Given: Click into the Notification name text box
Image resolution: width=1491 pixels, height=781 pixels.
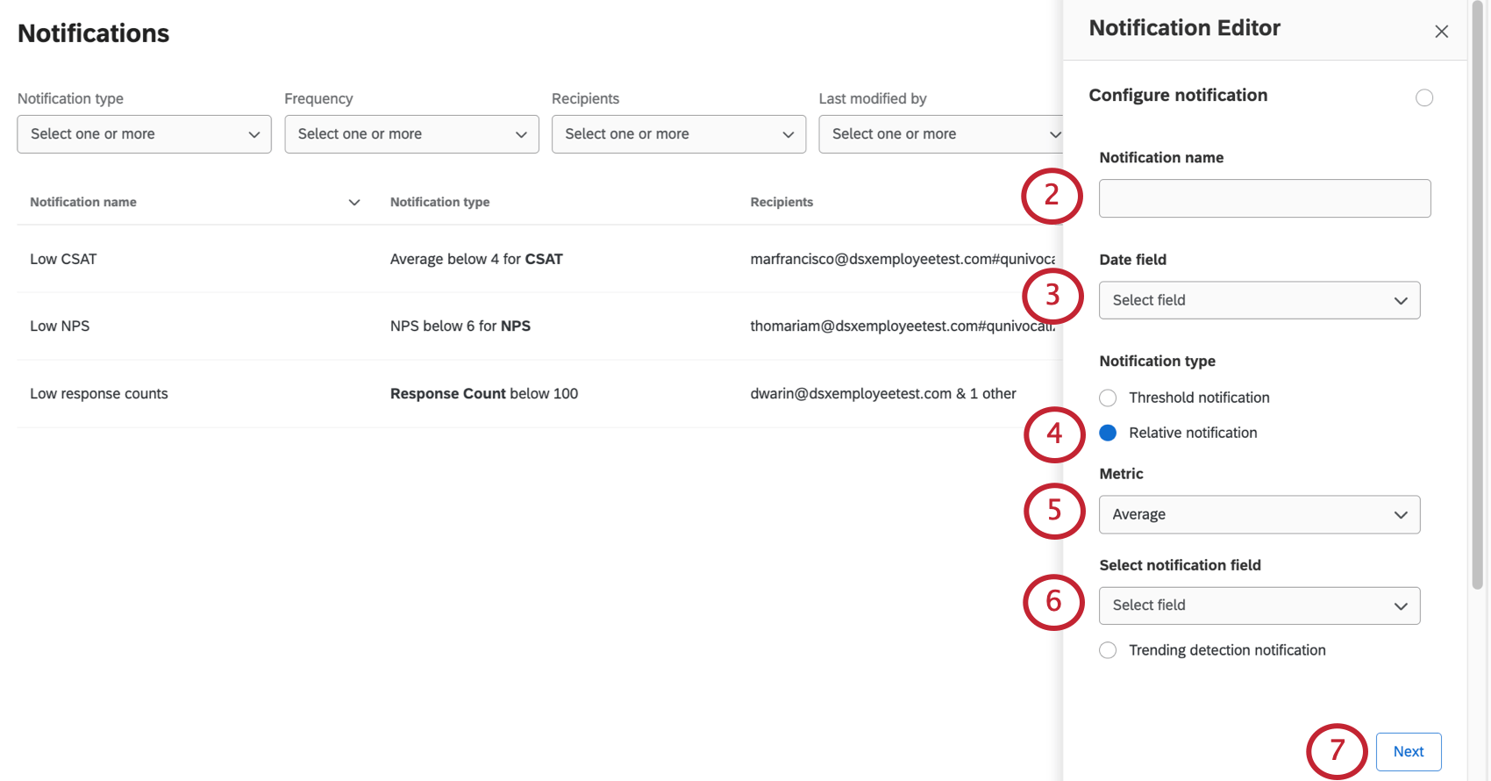Looking at the screenshot, I should (x=1264, y=198).
